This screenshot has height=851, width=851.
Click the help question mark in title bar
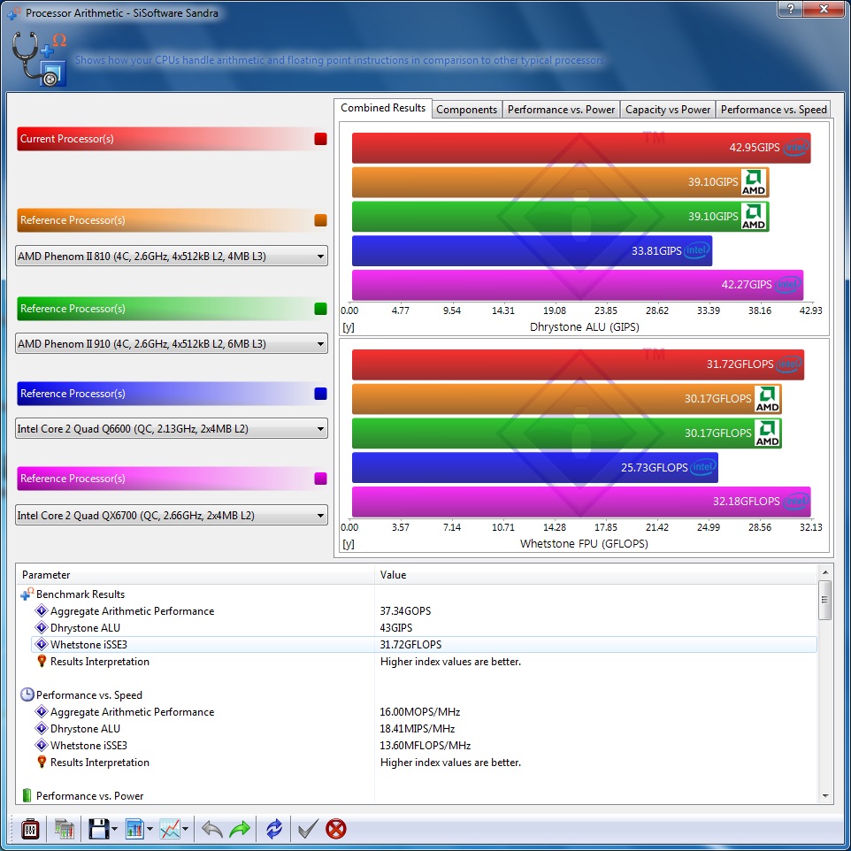click(791, 9)
